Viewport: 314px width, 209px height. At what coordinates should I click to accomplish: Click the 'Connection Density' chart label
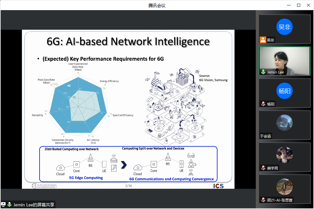(x=63, y=141)
